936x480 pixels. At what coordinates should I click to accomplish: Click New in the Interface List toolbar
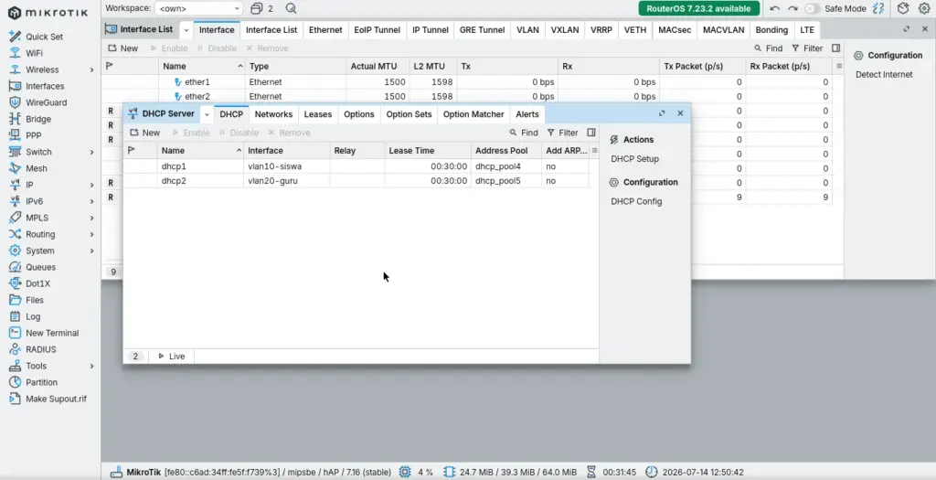coord(123,48)
